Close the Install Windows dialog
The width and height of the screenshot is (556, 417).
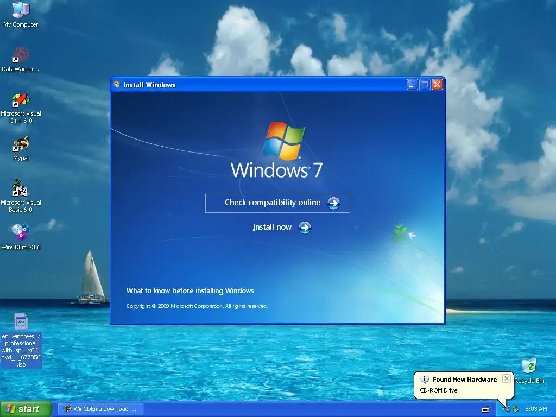(437, 84)
